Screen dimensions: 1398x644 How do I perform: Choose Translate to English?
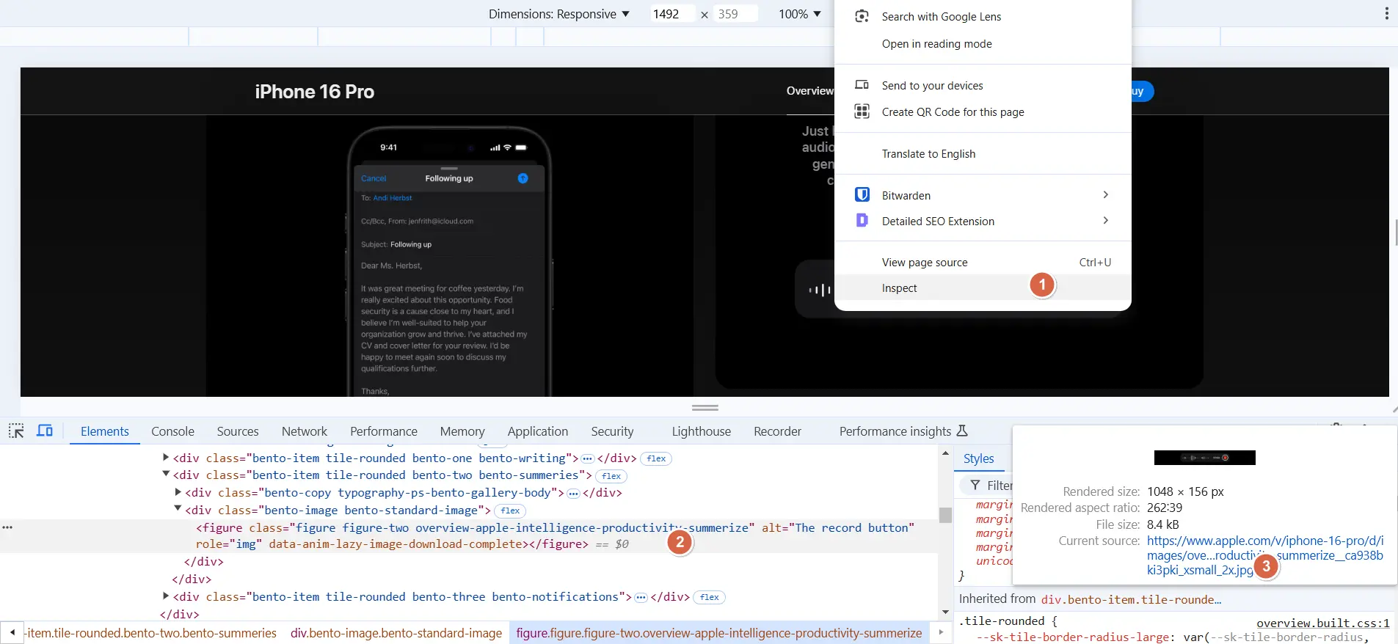pyautogui.click(x=928, y=154)
